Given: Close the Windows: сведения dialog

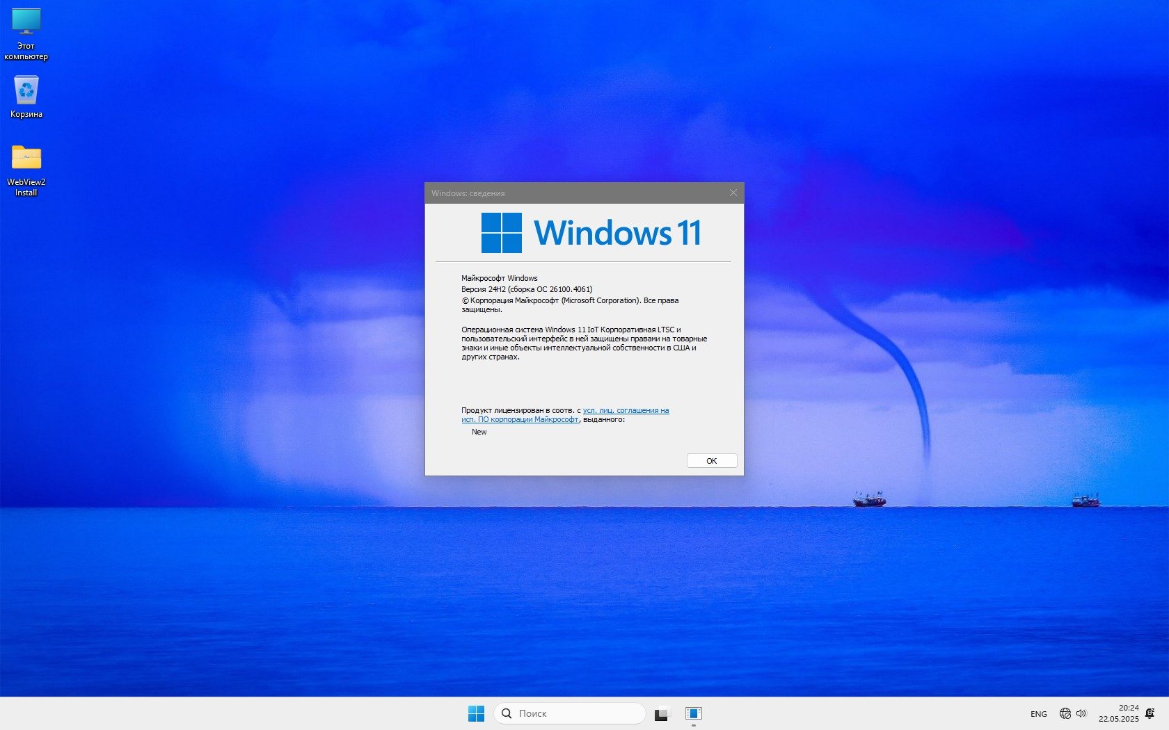Looking at the screenshot, I should point(733,193).
